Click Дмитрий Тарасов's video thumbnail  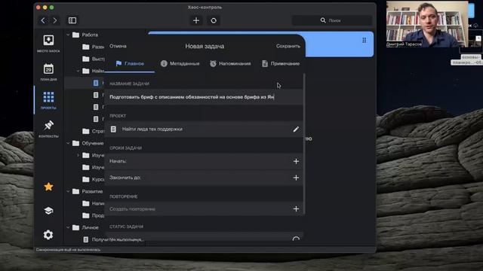tap(427, 24)
